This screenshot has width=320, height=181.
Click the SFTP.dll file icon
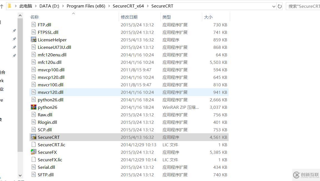(34, 175)
